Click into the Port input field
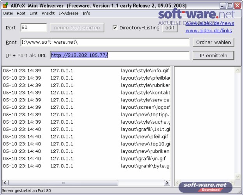 33,27
